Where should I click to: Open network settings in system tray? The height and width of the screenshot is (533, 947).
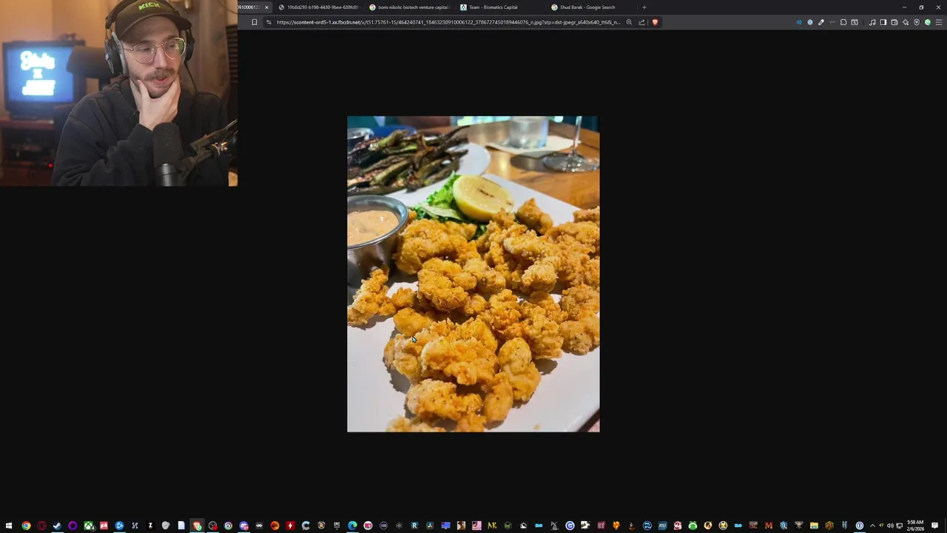pyautogui.click(x=900, y=526)
